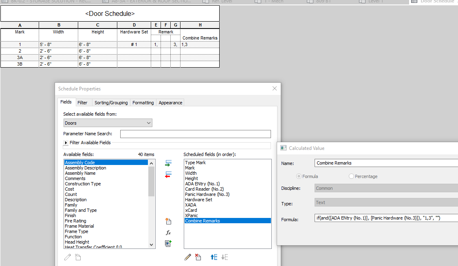
Task: Open the Select available fields from dropdown
Action: 149,123
